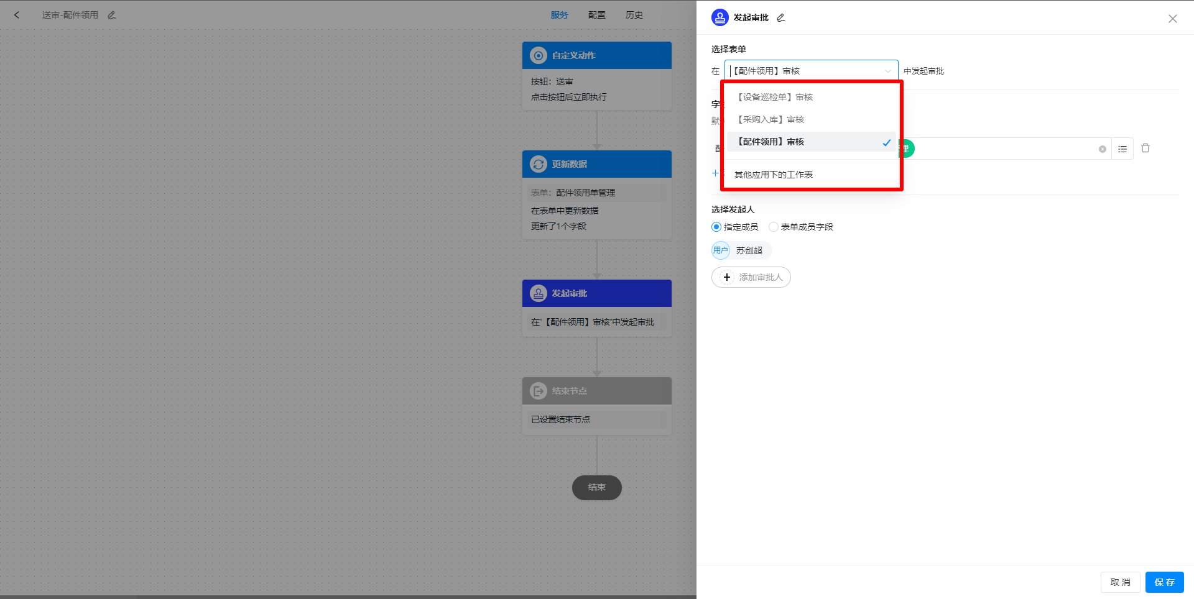The height and width of the screenshot is (599, 1194).
Task: Select the 指定成员 radio button
Action: [716, 227]
